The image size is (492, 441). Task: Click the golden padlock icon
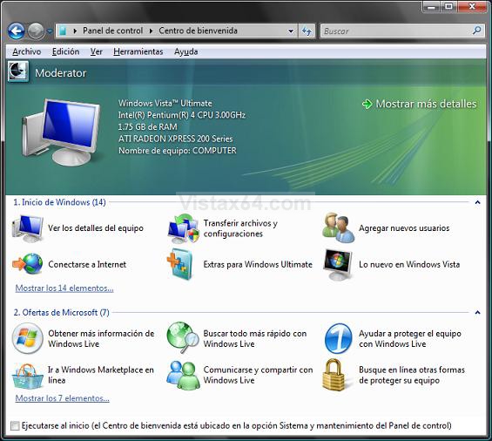pyautogui.click(x=334, y=375)
